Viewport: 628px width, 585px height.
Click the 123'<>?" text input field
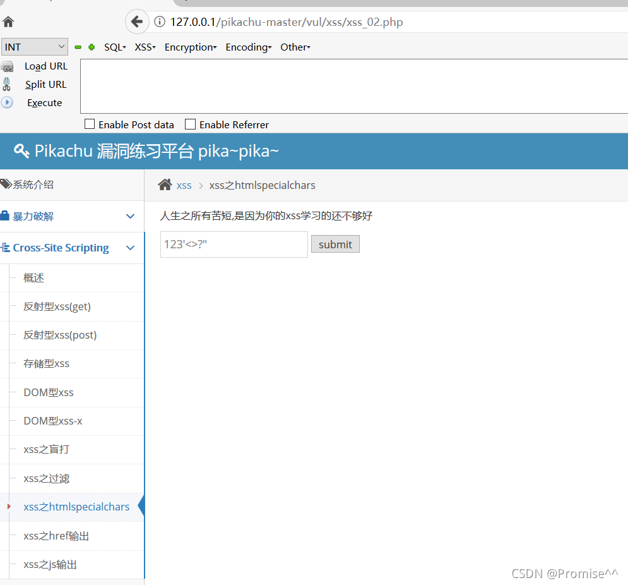click(234, 244)
